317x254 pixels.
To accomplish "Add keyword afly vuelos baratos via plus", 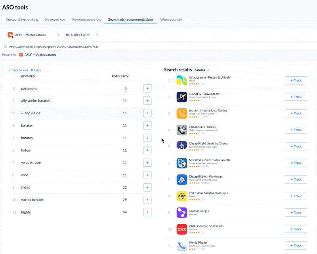I will (147, 101).
